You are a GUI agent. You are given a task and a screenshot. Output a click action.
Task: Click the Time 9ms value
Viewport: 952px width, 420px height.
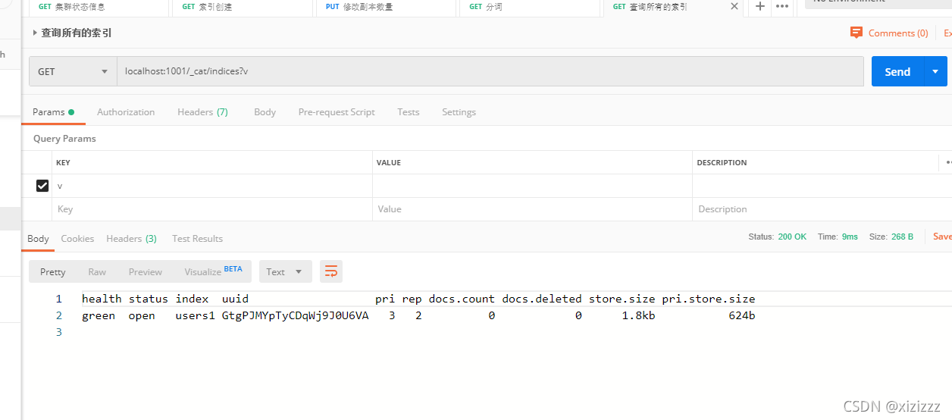[850, 237]
